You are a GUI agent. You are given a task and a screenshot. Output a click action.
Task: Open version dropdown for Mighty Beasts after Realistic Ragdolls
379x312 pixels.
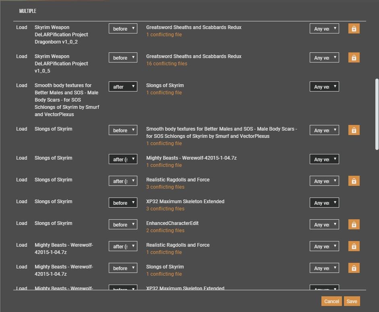(x=324, y=246)
